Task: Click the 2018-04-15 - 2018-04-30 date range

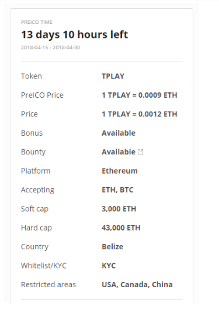Action: point(50,47)
